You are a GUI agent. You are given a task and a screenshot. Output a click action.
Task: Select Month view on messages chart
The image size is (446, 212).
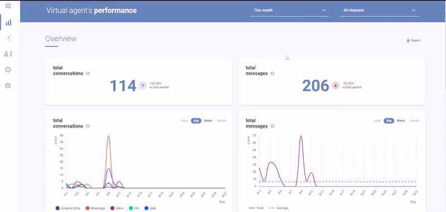(414, 121)
